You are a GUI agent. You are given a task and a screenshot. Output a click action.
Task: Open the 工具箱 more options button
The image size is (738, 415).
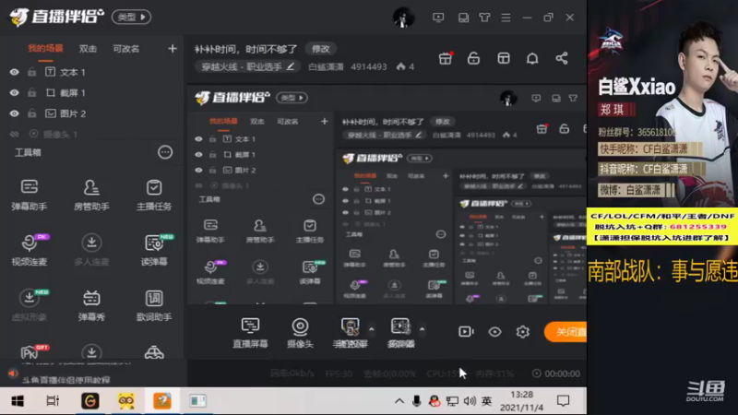click(x=165, y=152)
